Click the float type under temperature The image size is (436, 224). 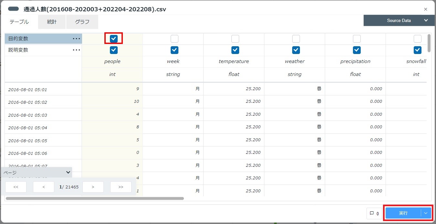pyautogui.click(x=234, y=74)
